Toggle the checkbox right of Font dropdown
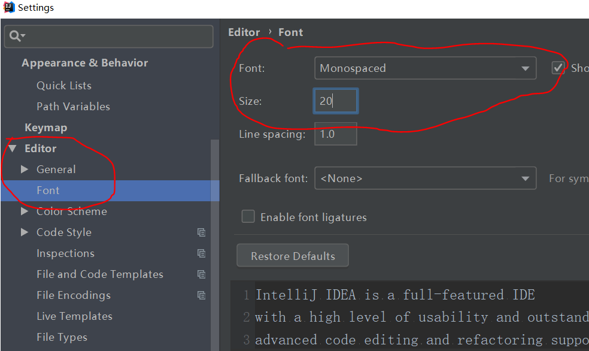Image resolution: width=589 pixels, height=351 pixels. pyautogui.click(x=558, y=68)
